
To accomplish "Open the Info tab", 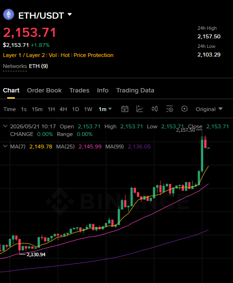I will coord(103,90).
